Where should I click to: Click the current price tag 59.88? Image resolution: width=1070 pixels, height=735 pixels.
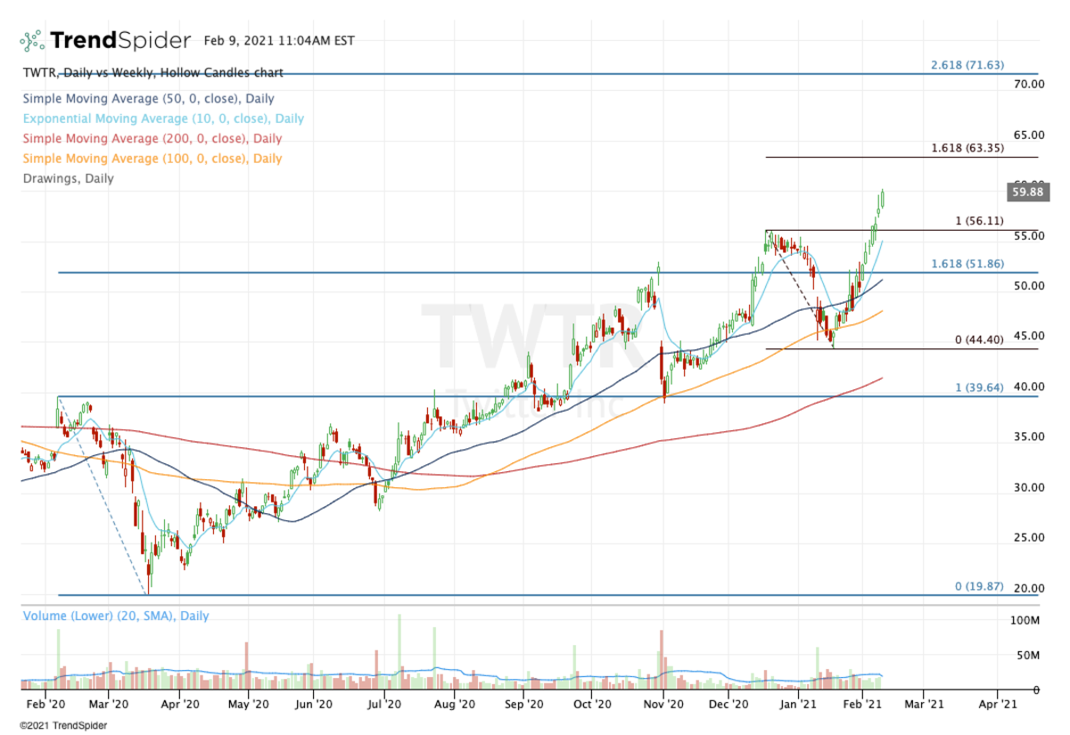click(1030, 191)
